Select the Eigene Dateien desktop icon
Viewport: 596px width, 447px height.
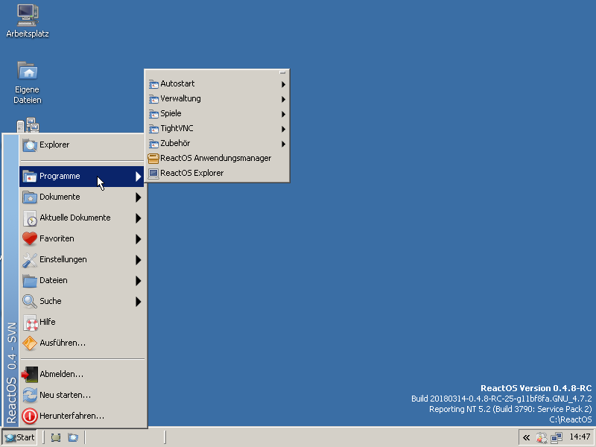coord(28,83)
